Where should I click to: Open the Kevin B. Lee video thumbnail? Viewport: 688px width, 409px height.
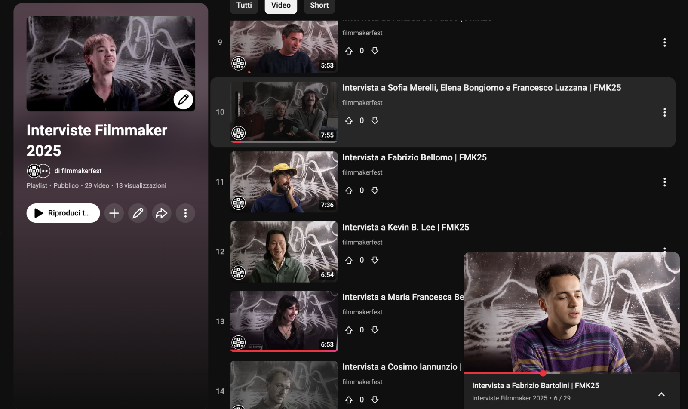click(x=284, y=252)
